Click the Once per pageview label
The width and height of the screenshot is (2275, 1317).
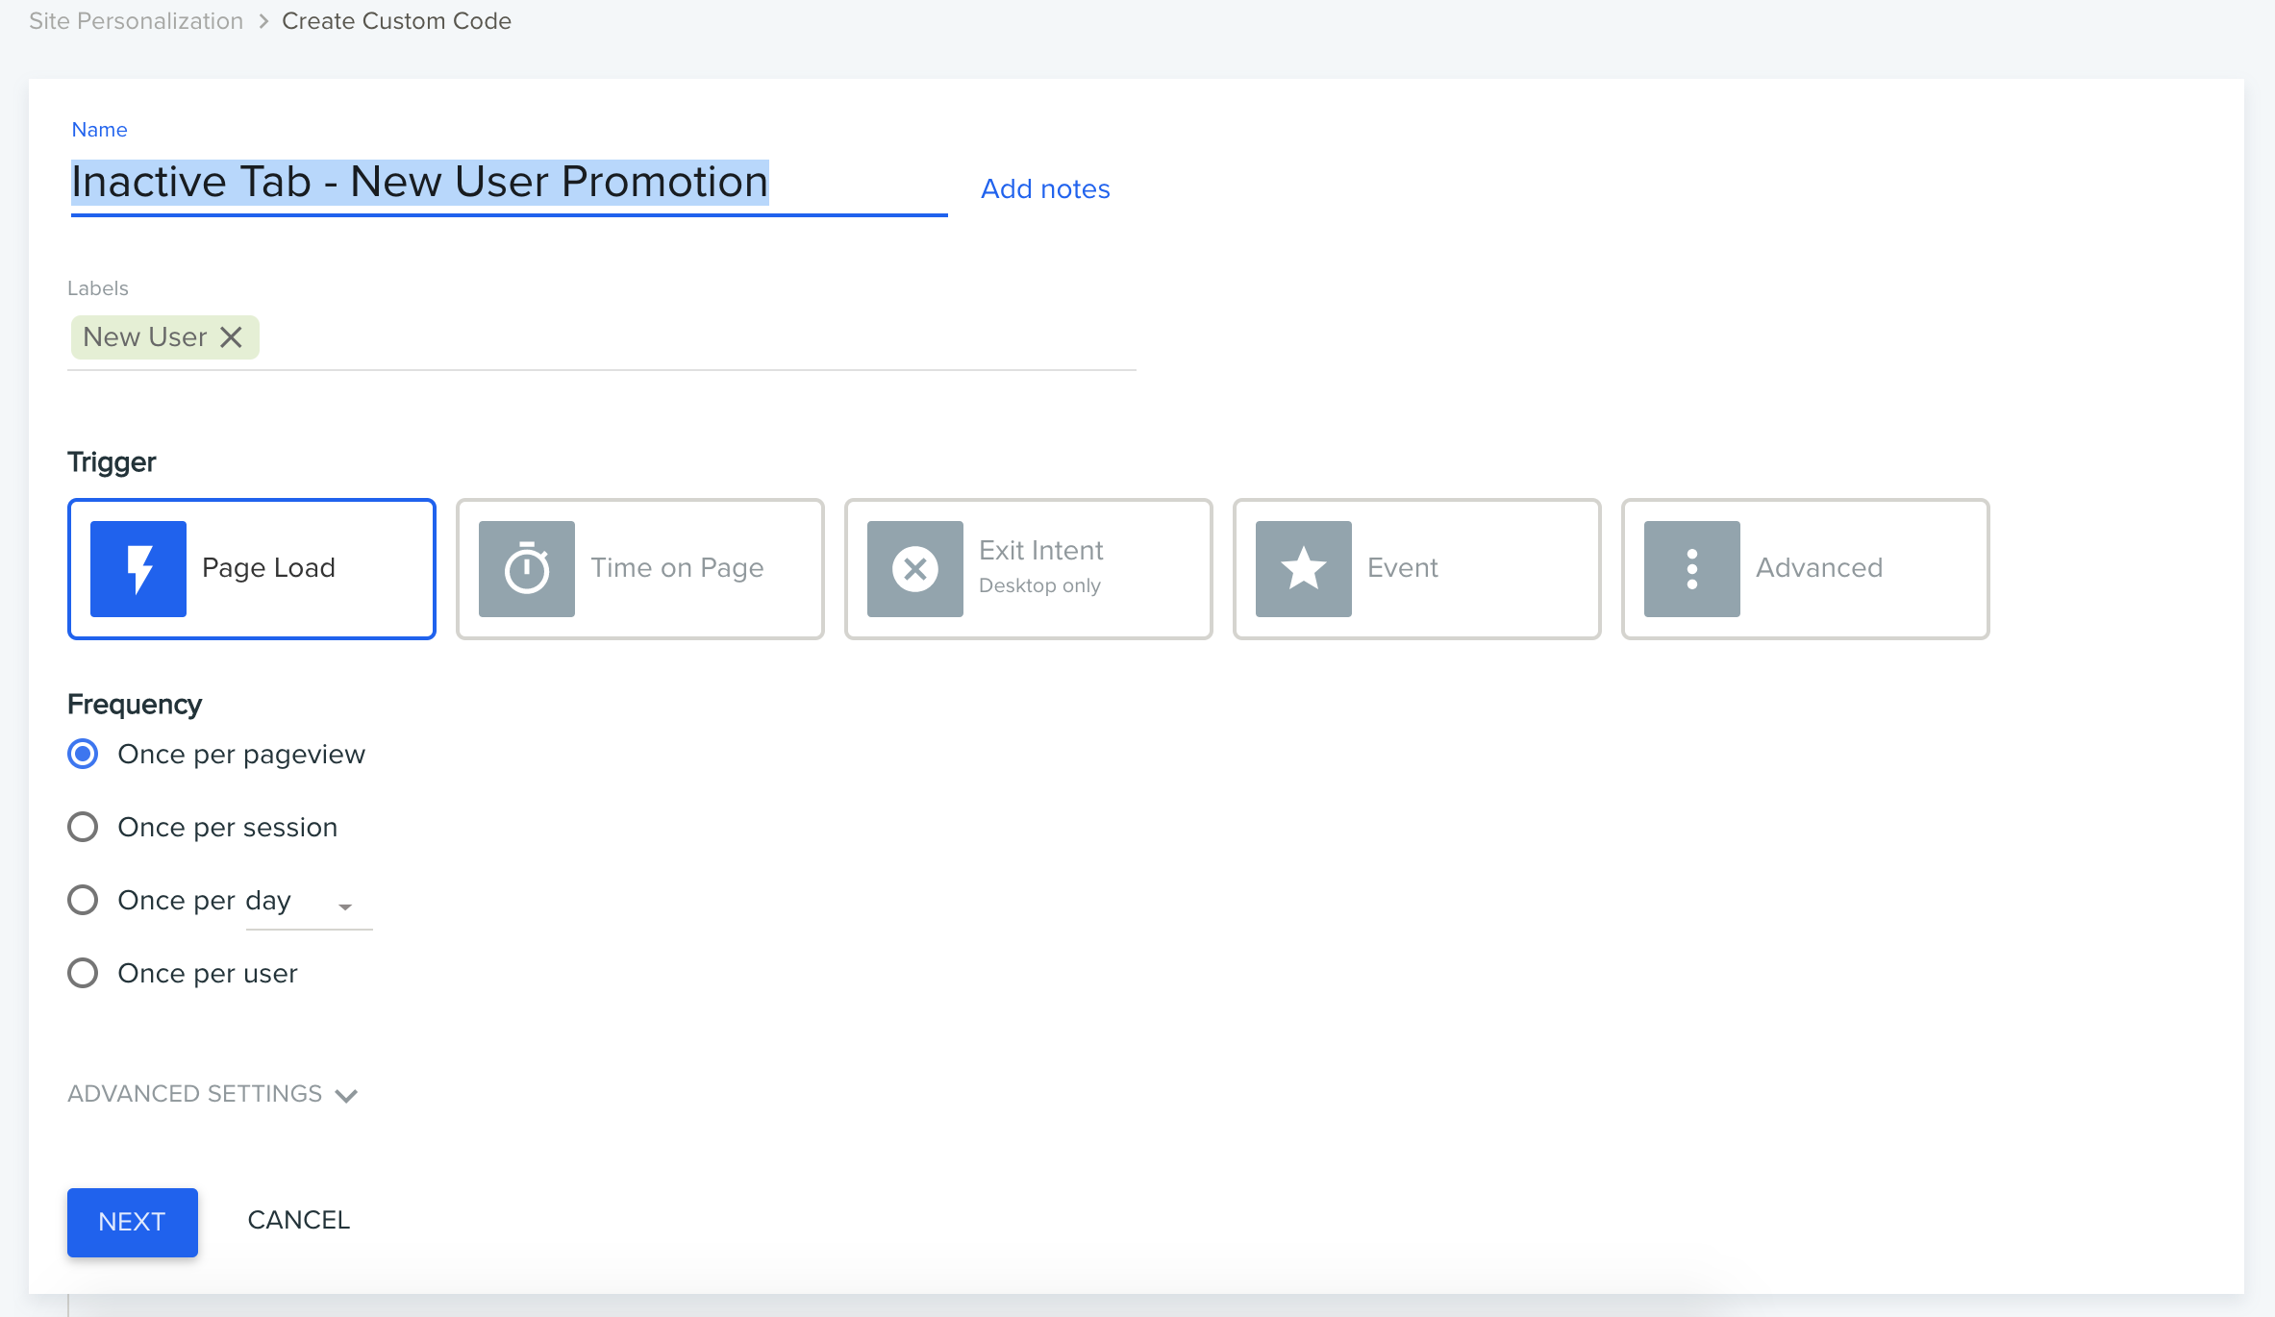(241, 755)
